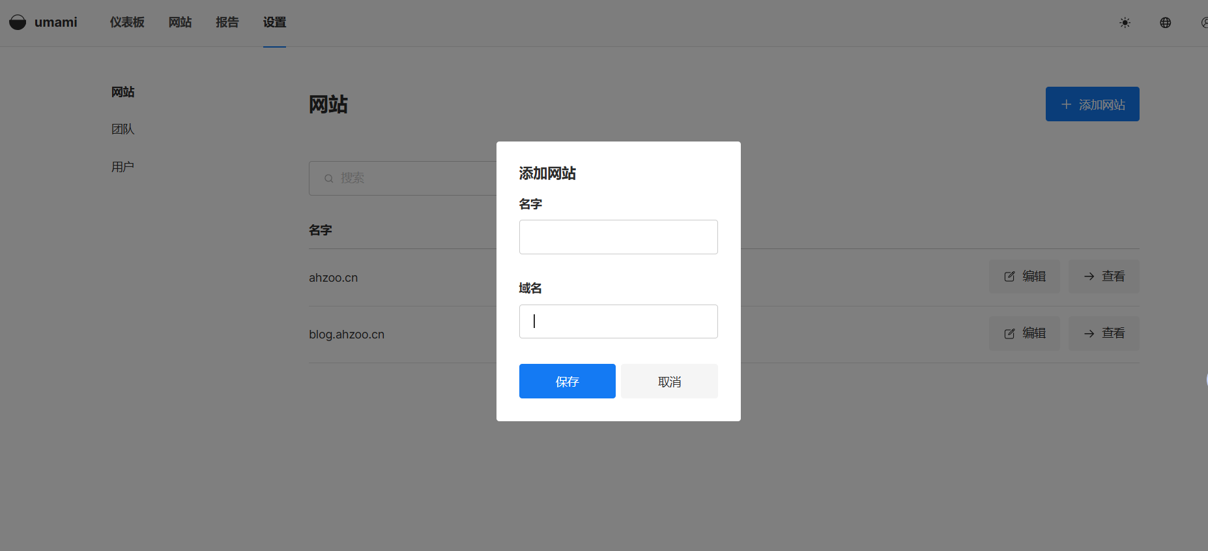Click the 域名 input field in dialog
Viewport: 1208px width, 551px height.
click(x=618, y=321)
